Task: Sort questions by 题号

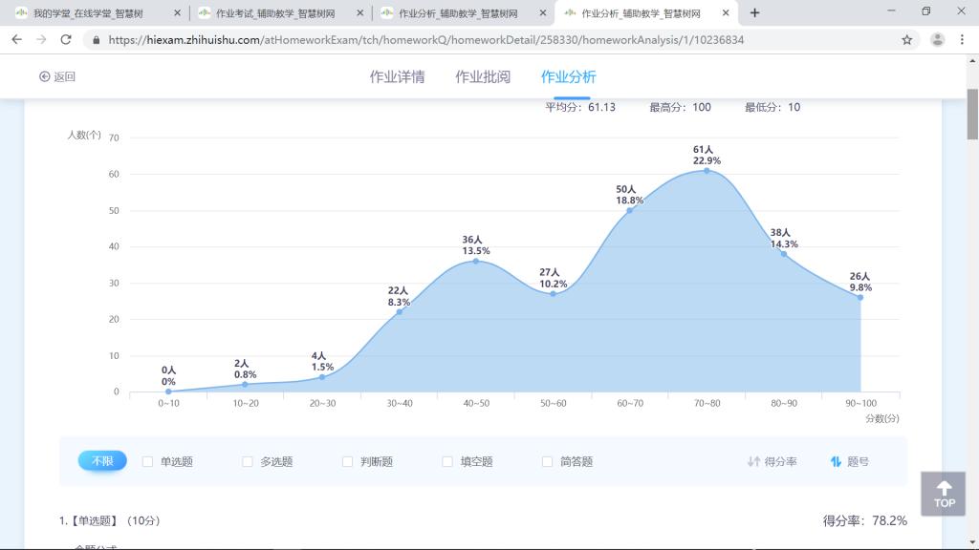Action: [850, 462]
